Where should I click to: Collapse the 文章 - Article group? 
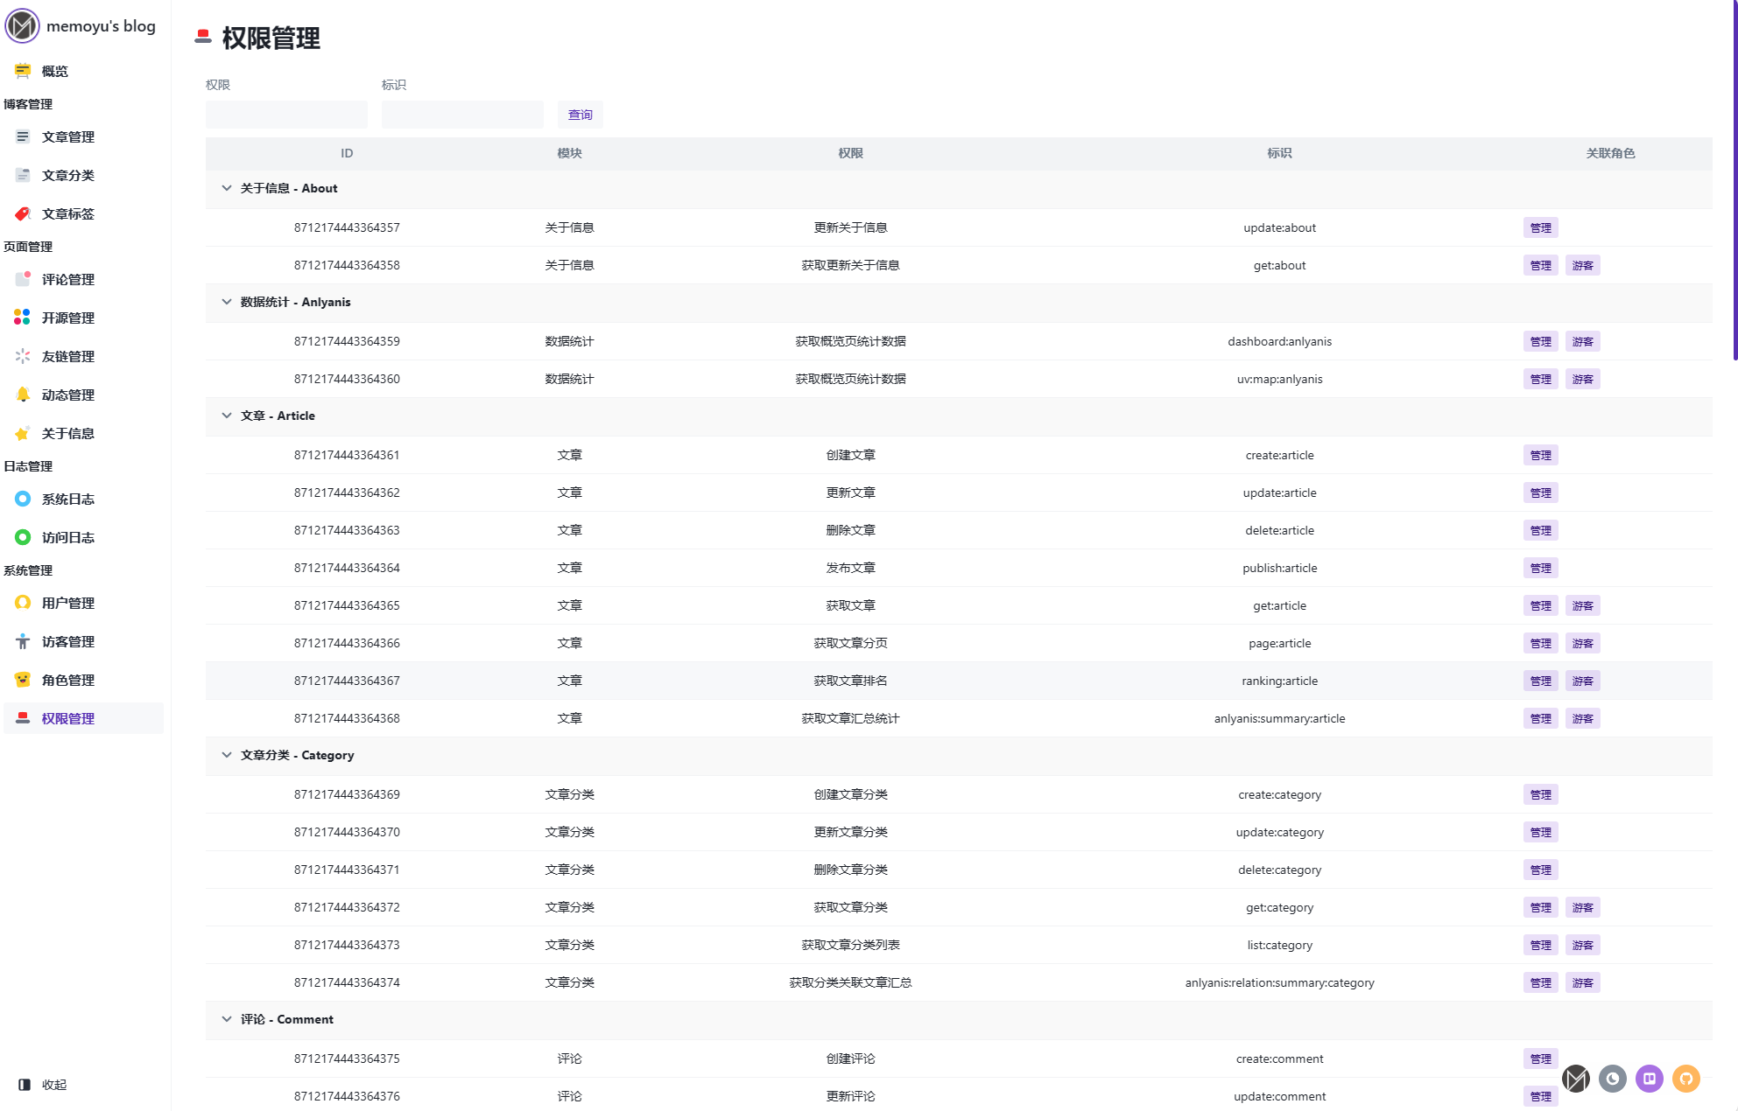227,416
